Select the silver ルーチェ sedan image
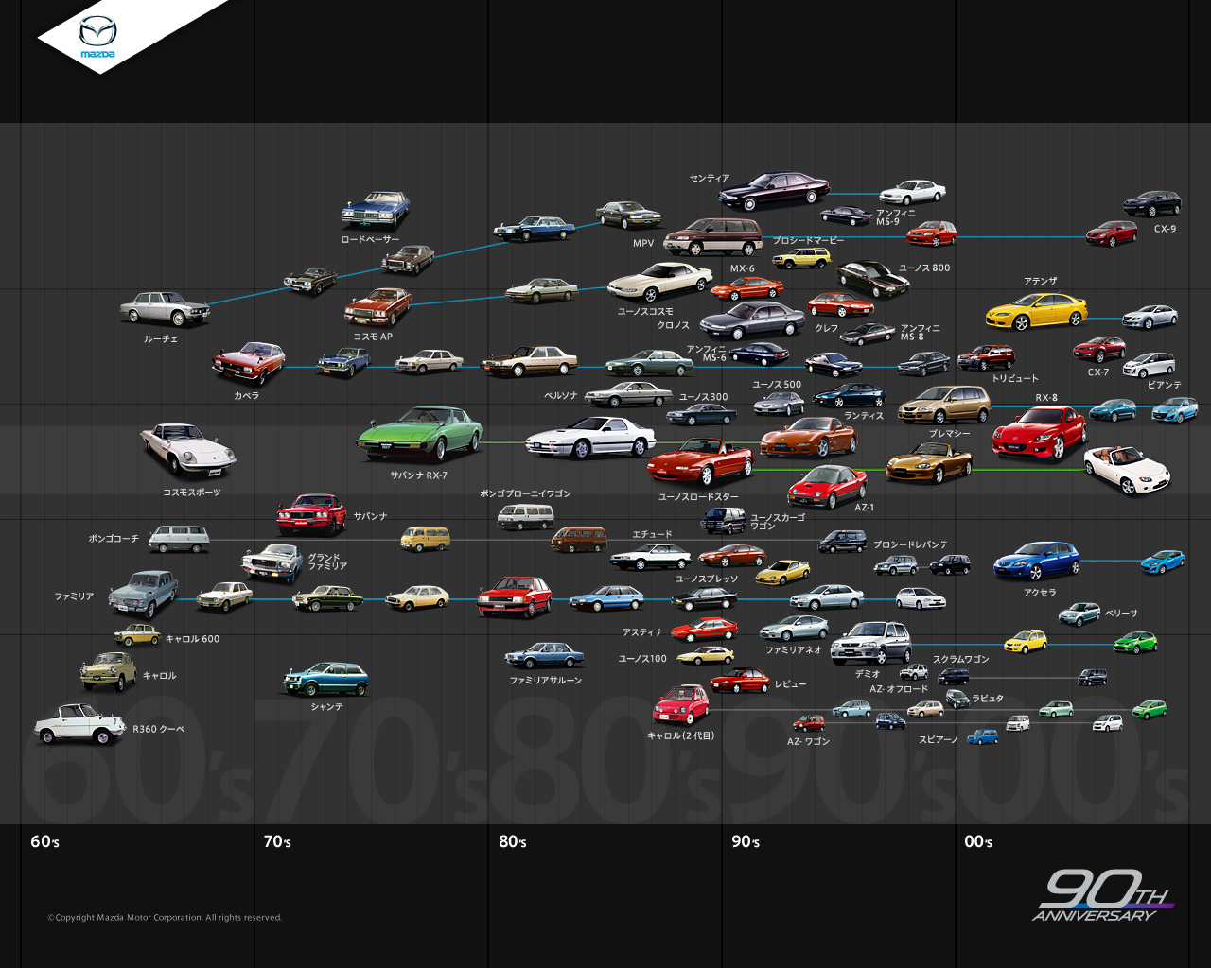Screen dimensions: 1211x968 coord(166,308)
